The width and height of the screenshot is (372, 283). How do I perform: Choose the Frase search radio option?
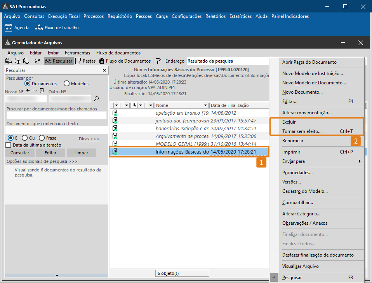coord(42,138)
